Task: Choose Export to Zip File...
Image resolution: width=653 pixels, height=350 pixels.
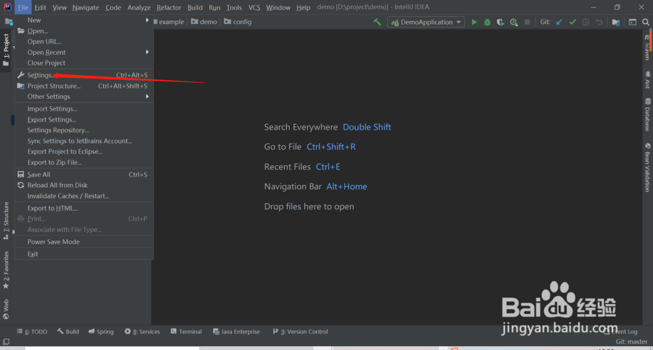Action: (84, 162)
